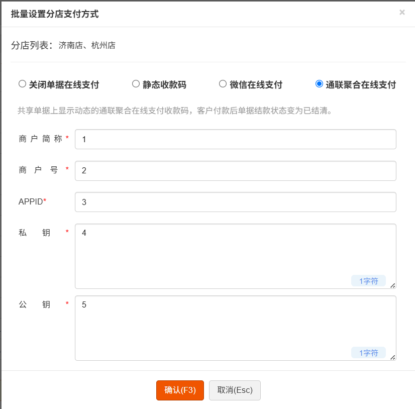The height and width of the screenshot is (409, 415).
Task: Click the 批量设置分店支付方式 dialog title
Action: (x=55, y=14)
